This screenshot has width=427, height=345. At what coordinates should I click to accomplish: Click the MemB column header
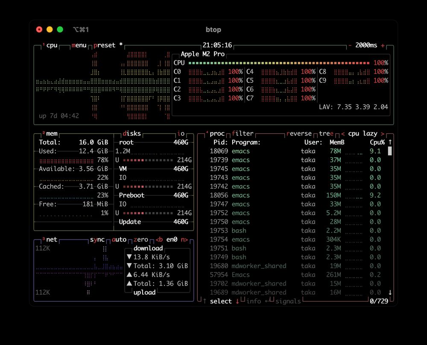tap(337, 142)
